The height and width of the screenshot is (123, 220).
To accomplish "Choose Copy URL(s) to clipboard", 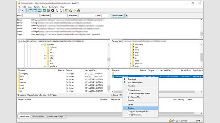I will point(140,111).
